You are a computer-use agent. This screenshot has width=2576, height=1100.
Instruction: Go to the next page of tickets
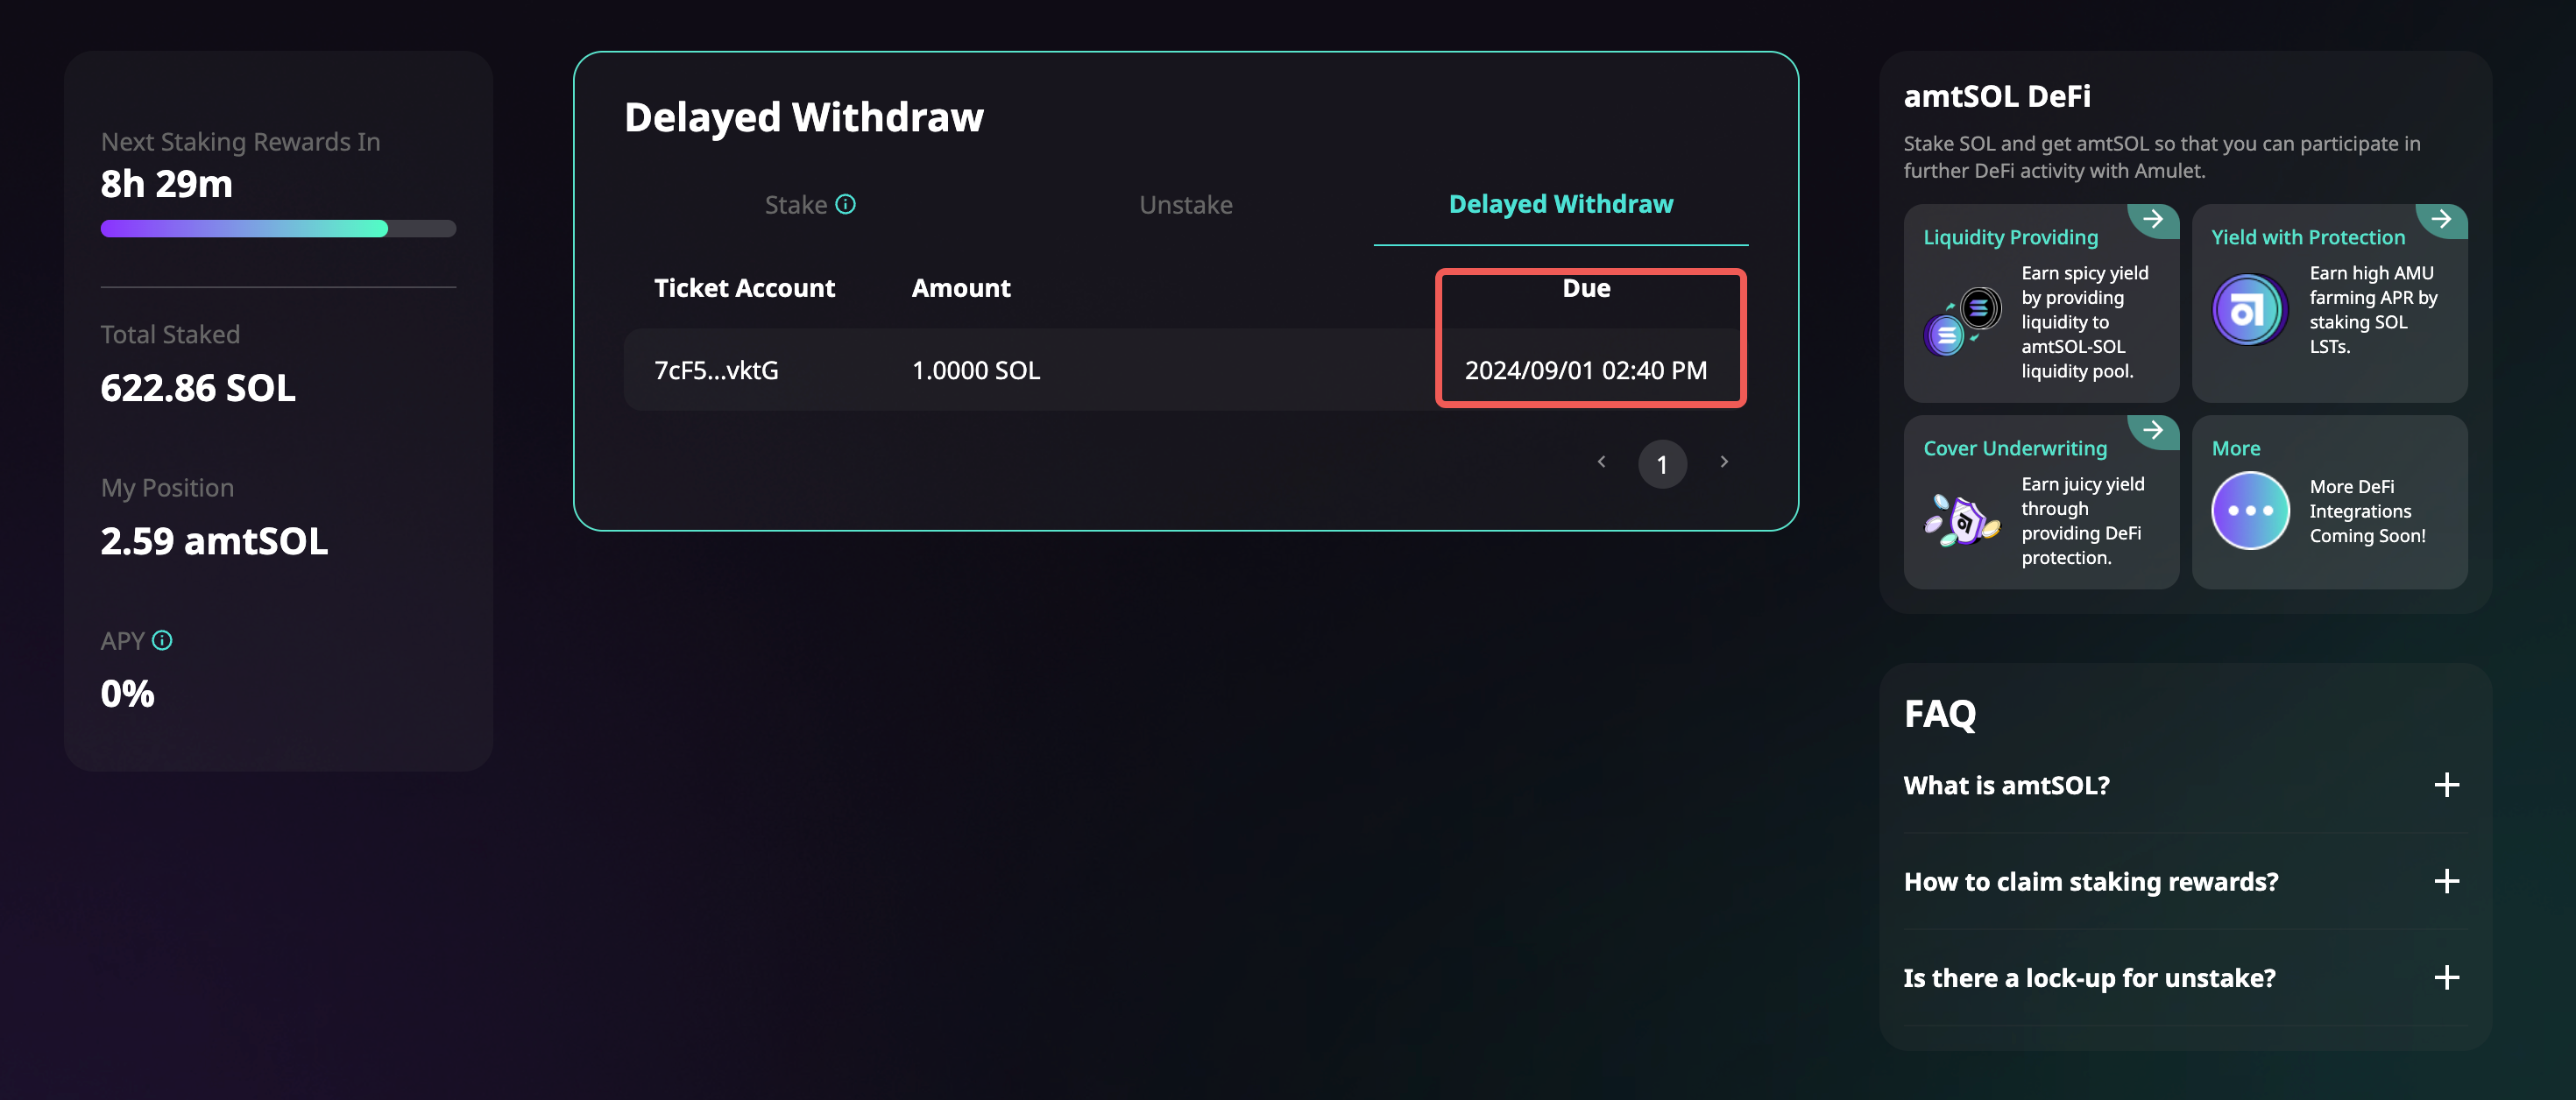tap(1723, 462)
